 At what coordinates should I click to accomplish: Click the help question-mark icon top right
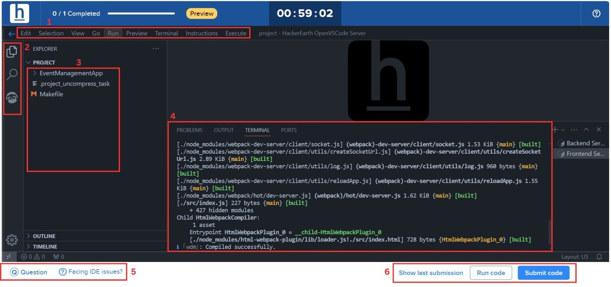(x=596, y=13)
